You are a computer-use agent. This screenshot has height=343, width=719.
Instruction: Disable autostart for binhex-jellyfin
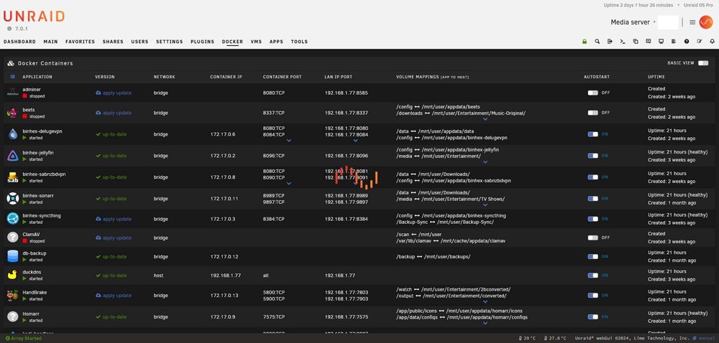[593, 156]
